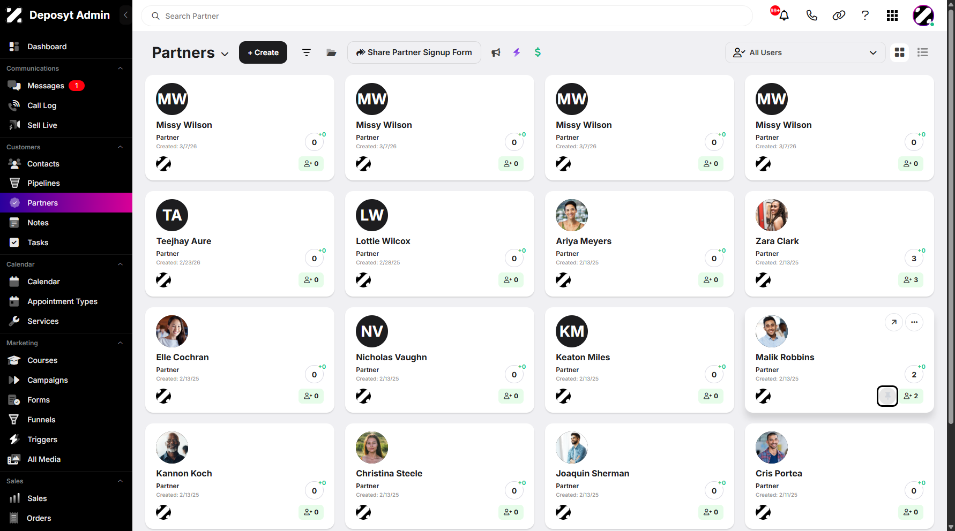Open the user profile avatar menu
Viewport: 955px width, 531px height.
[923, 16]
